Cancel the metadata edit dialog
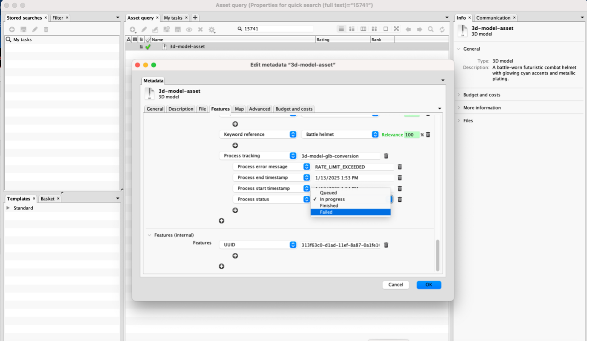The image size is (589, 343). click(395, 285)
